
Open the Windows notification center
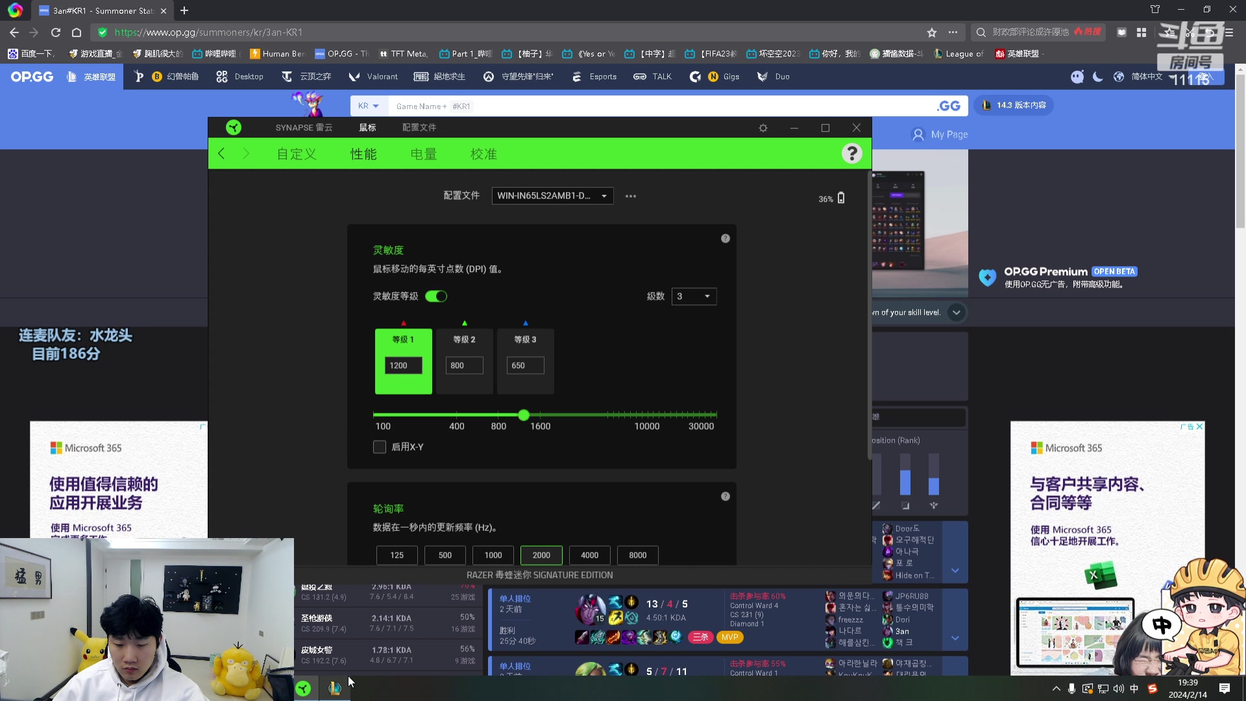point(1225,688)
